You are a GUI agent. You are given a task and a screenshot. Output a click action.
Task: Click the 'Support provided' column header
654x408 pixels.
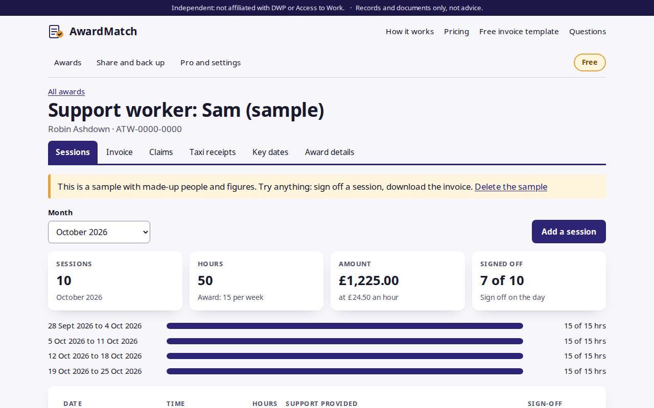click(321, 403)
